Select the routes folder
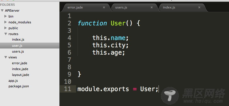The height and width of the screenshot is (106, 229). 13,34
